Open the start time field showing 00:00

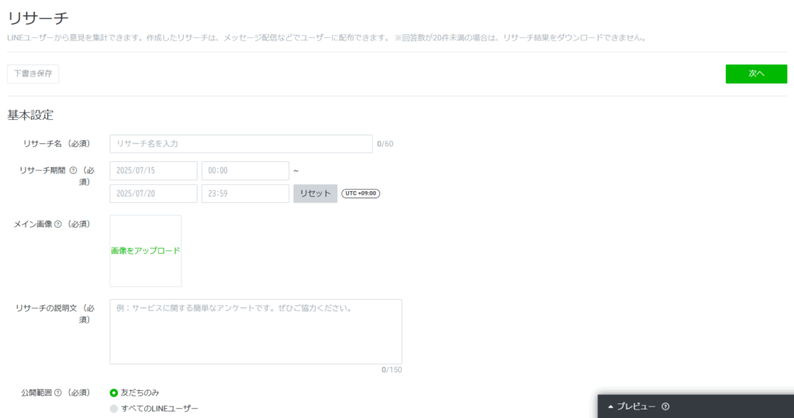click(x=245, y=170)
